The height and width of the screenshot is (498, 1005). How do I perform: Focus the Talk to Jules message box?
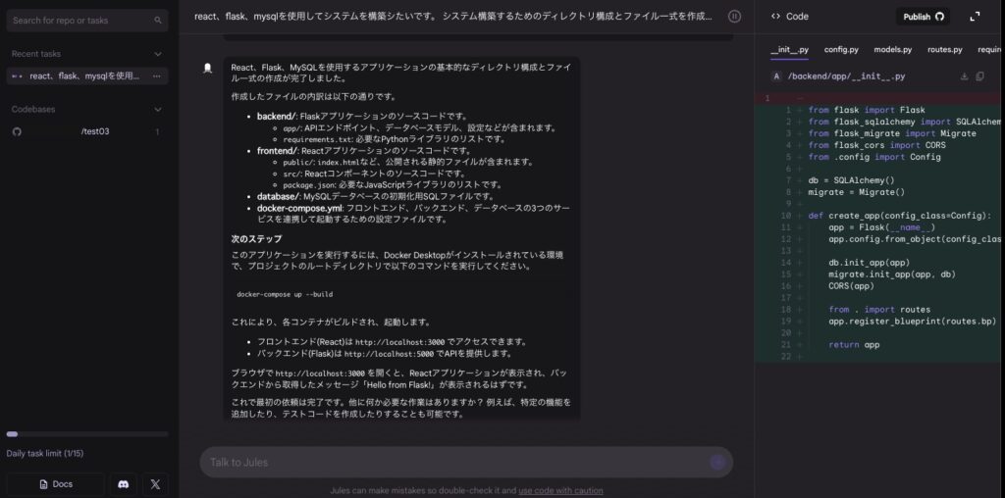466,462
